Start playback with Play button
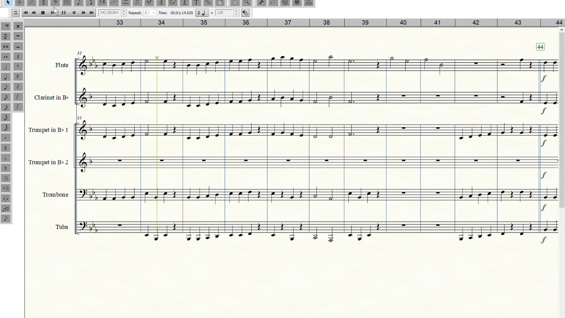Image resolution: width=565 pixels, height=318 pixels. click(53, 13)
